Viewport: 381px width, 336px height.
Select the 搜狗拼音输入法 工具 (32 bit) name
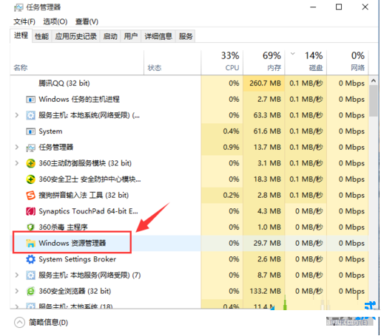[84, 195]
